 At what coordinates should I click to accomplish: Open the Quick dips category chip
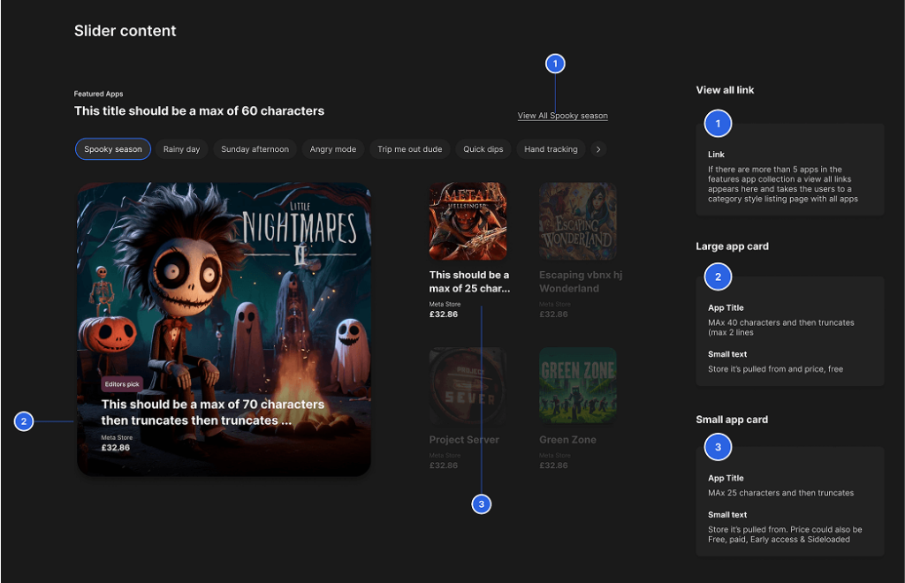click(483, 149)
